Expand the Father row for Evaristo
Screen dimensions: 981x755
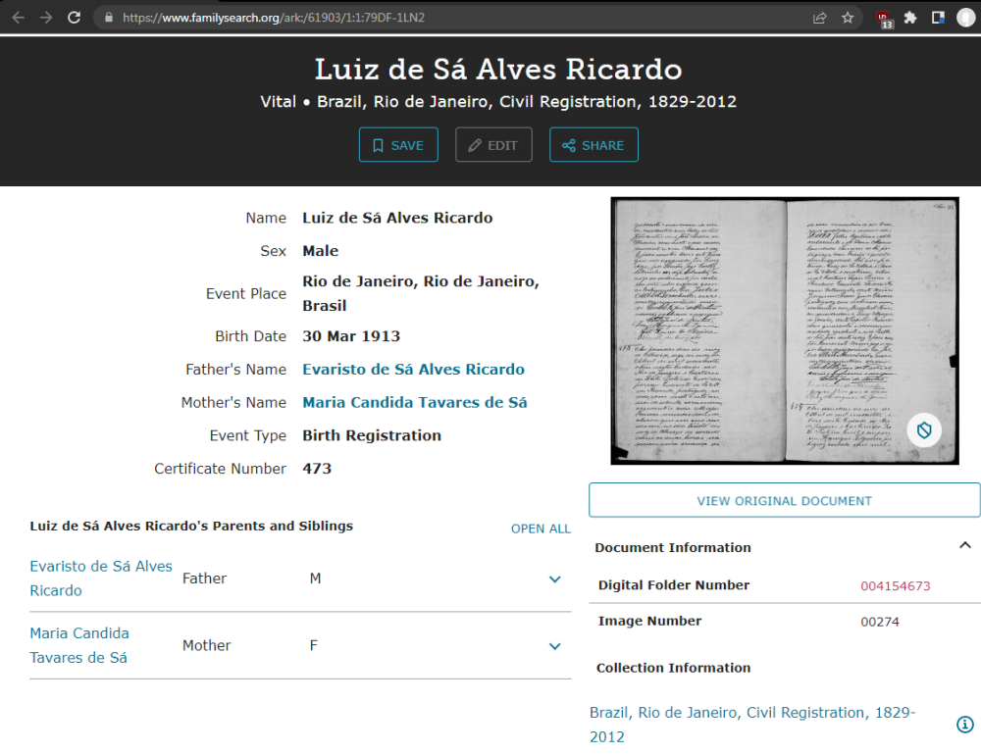(x=555, y=579)
